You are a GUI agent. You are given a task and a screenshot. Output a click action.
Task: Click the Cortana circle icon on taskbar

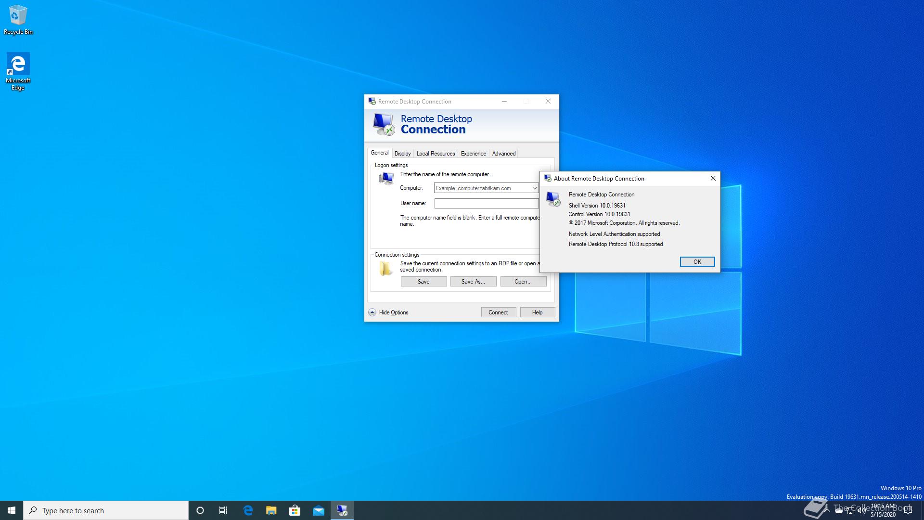pyautogui.click(x=200, y=510)
